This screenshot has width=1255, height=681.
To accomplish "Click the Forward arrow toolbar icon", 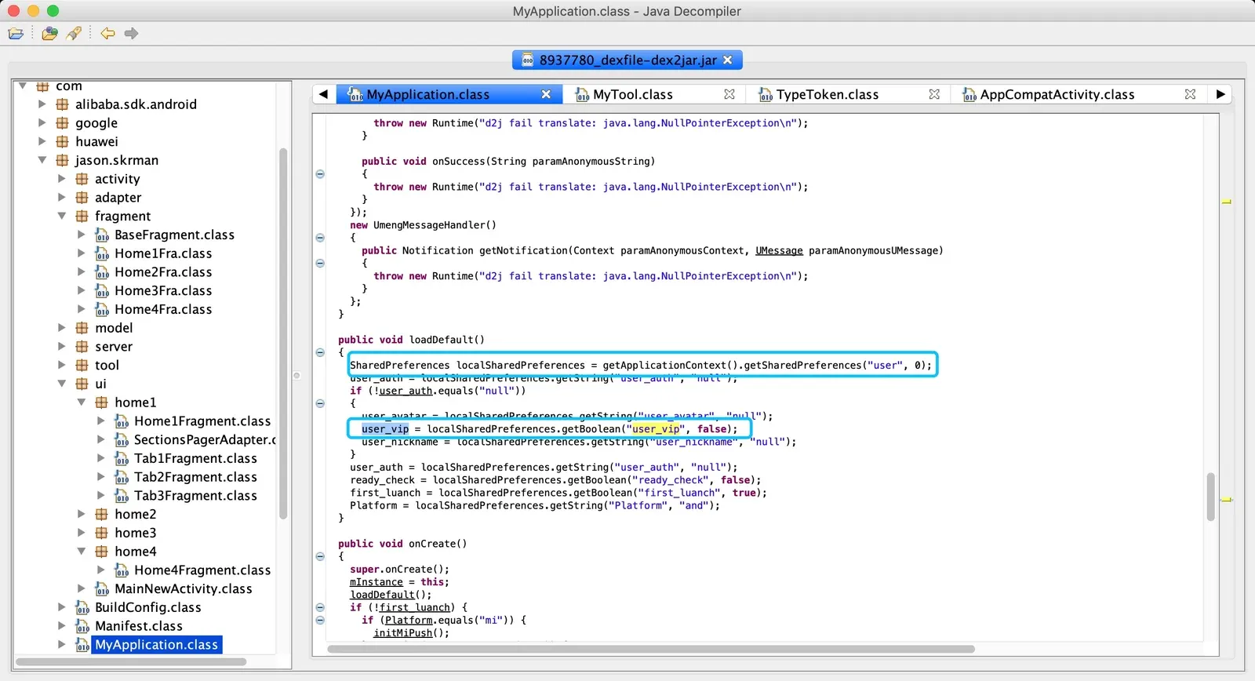I will (x=131, y=33).
